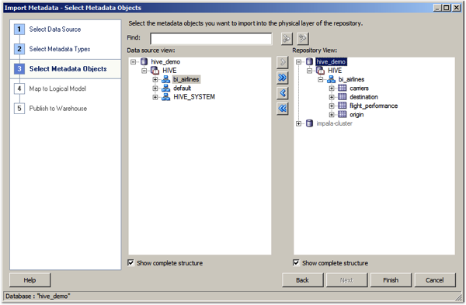Click the destination table icon
The image size is (466, 305).
pyautogui.click(x=343, y=97)
